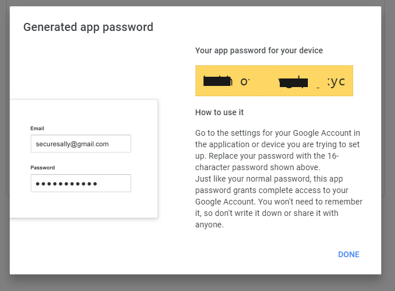Click the dimmed backdrop below the dialog

pos(197,283)
